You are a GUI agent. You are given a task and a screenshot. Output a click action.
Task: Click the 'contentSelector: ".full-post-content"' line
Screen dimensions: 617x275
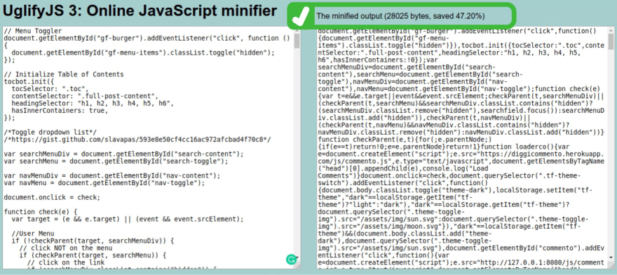[x=85, y=95]
